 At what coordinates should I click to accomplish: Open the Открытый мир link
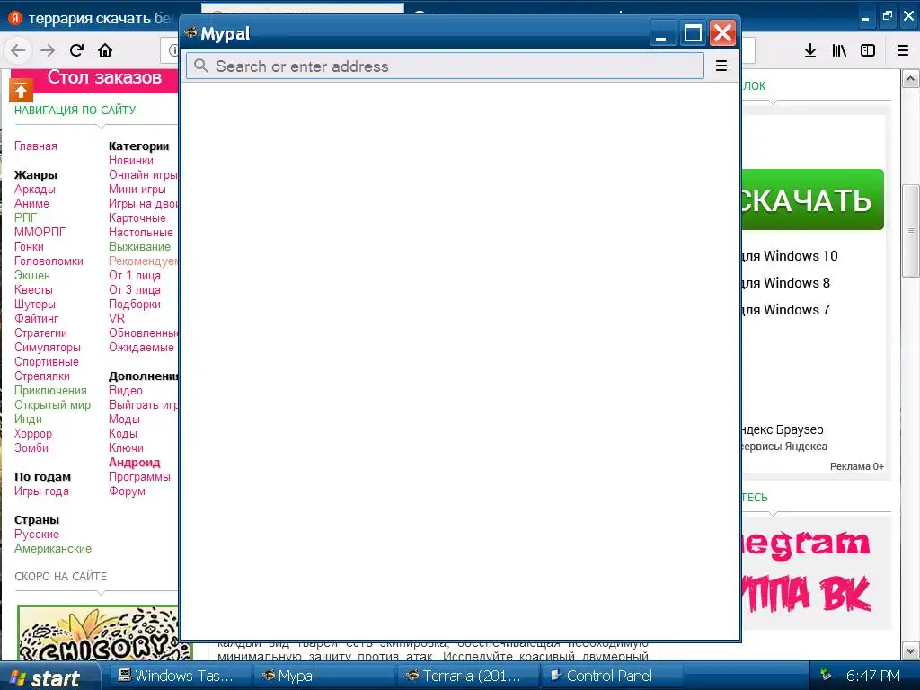tap(52, 405)
